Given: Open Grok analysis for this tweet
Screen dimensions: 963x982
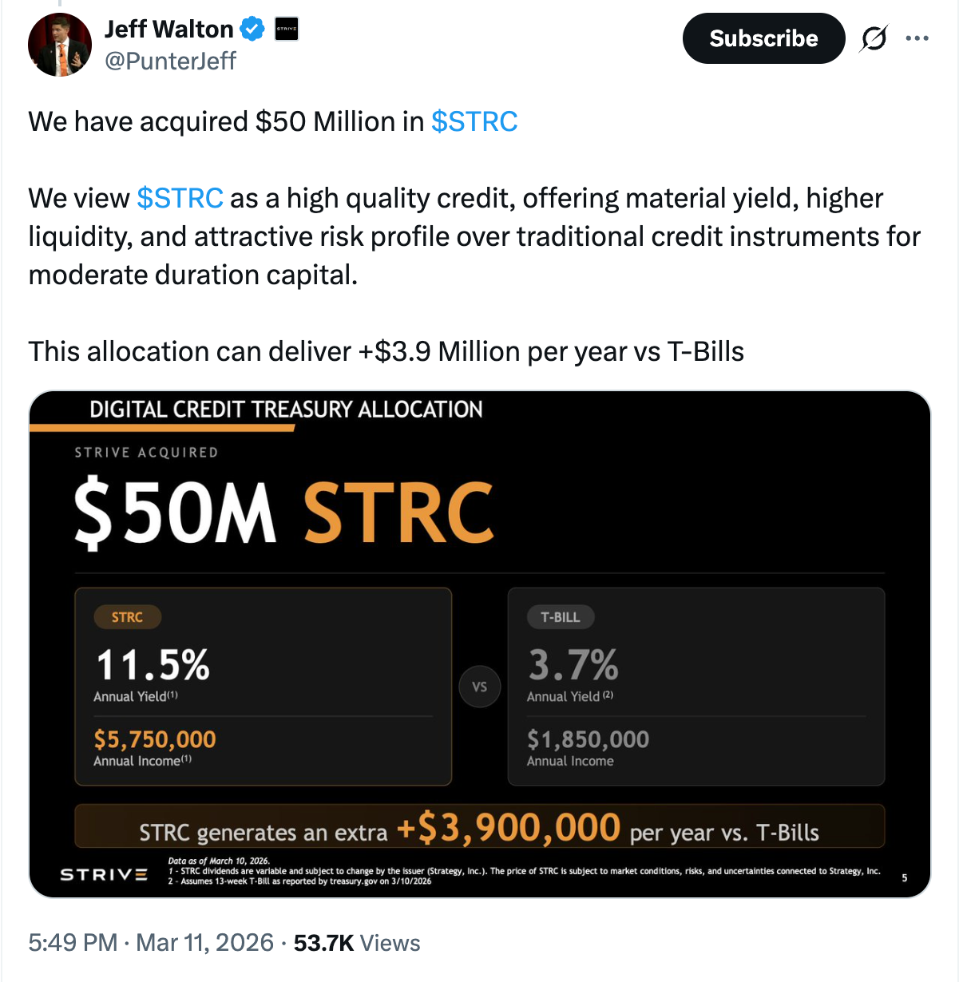Looking at the screenshot, I should pyautogui.click(x=873, y=38).
